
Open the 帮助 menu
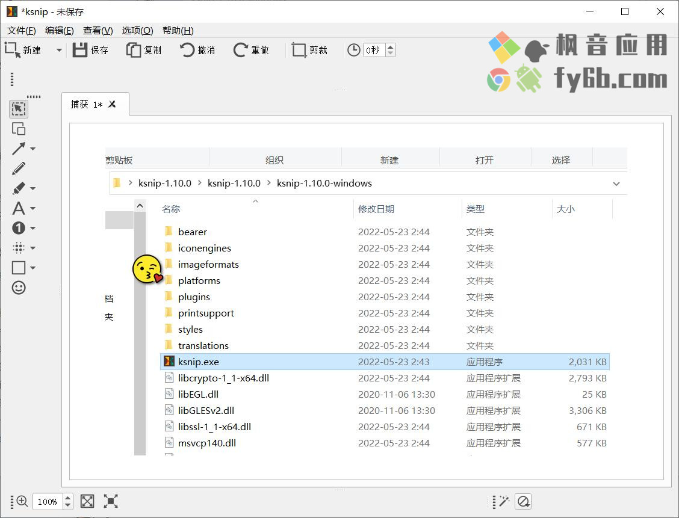click(x=178, y=31)
